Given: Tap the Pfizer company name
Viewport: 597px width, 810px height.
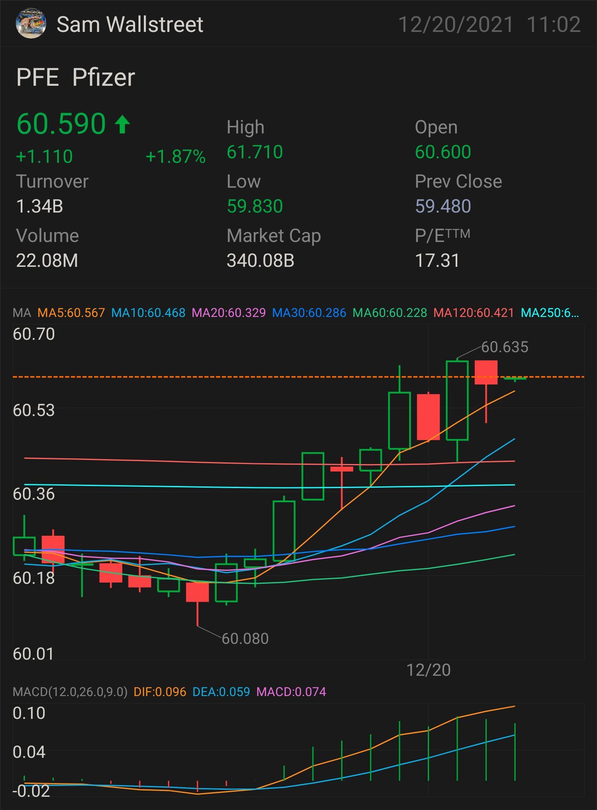Looking at the screenshot, I should click(104, 77).
